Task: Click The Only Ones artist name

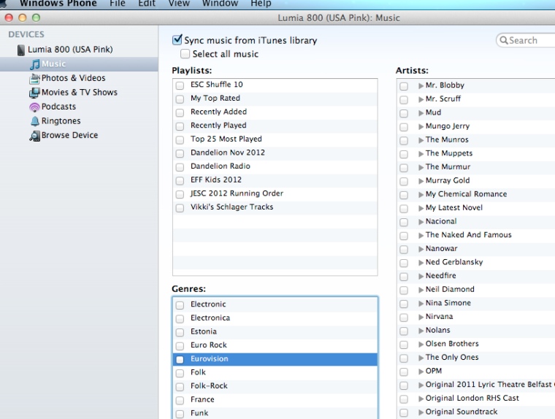Action: coord(452,358)
